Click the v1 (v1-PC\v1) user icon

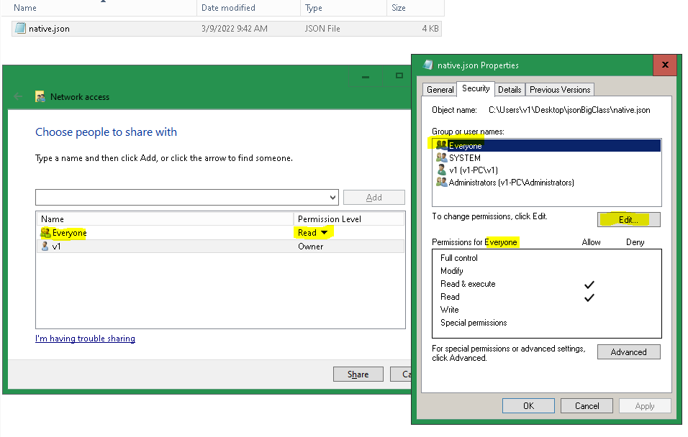point(440,170)
